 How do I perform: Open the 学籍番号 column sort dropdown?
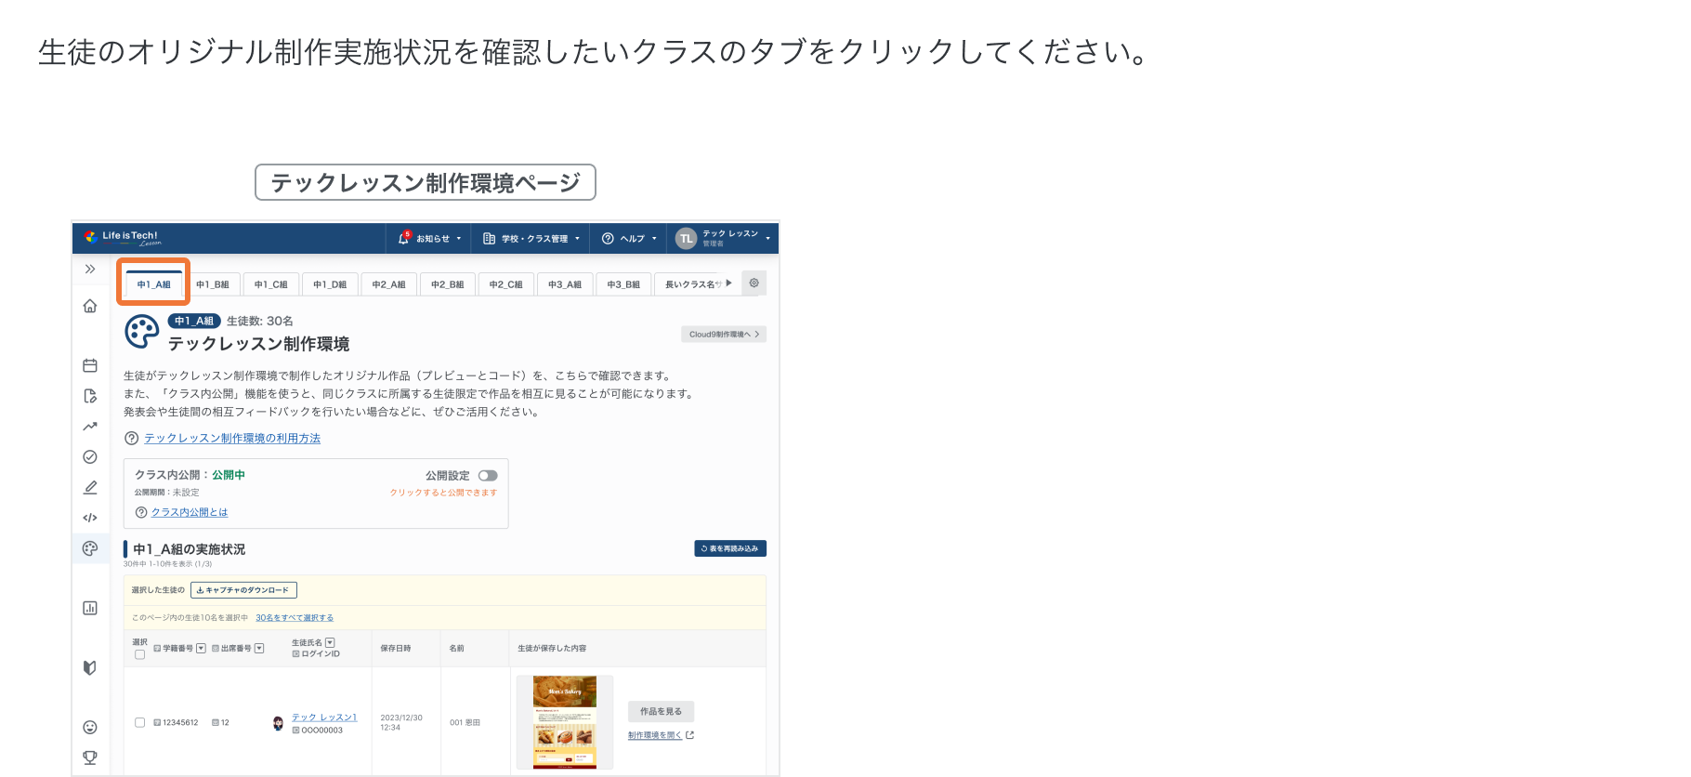point(201,649)
